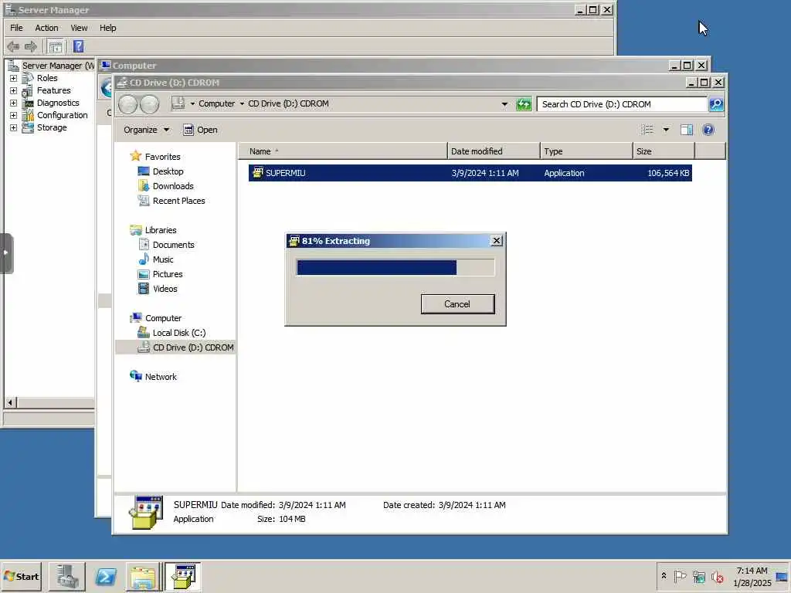This screenshot has width=791, height=593.
Task: Expand the Storage node in Server Manager
Action: point(14,127)
